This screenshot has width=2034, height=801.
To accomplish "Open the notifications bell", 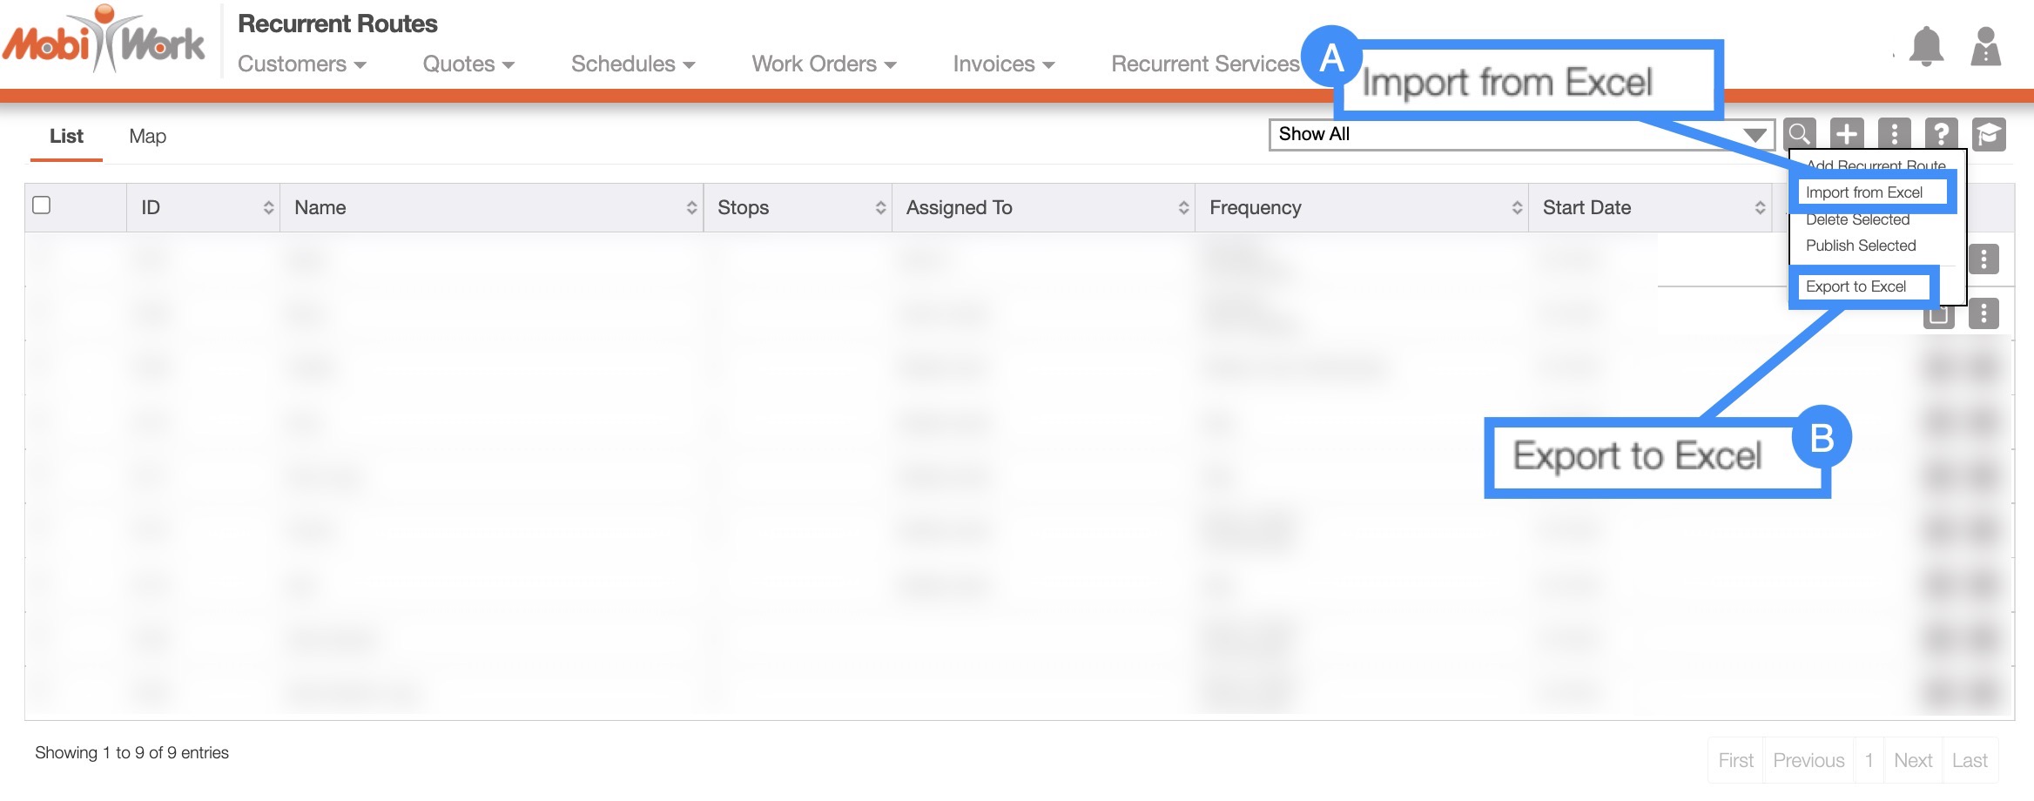I will 1925,47.
